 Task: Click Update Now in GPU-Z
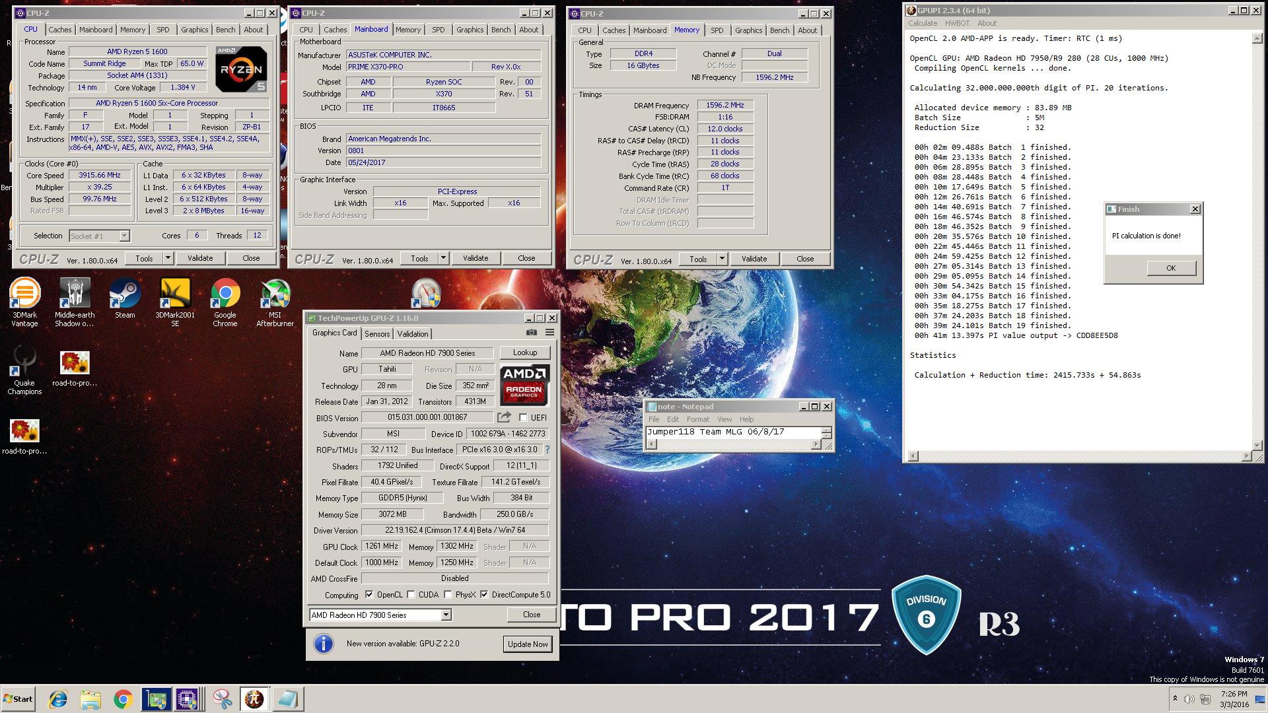pos(528,644)
